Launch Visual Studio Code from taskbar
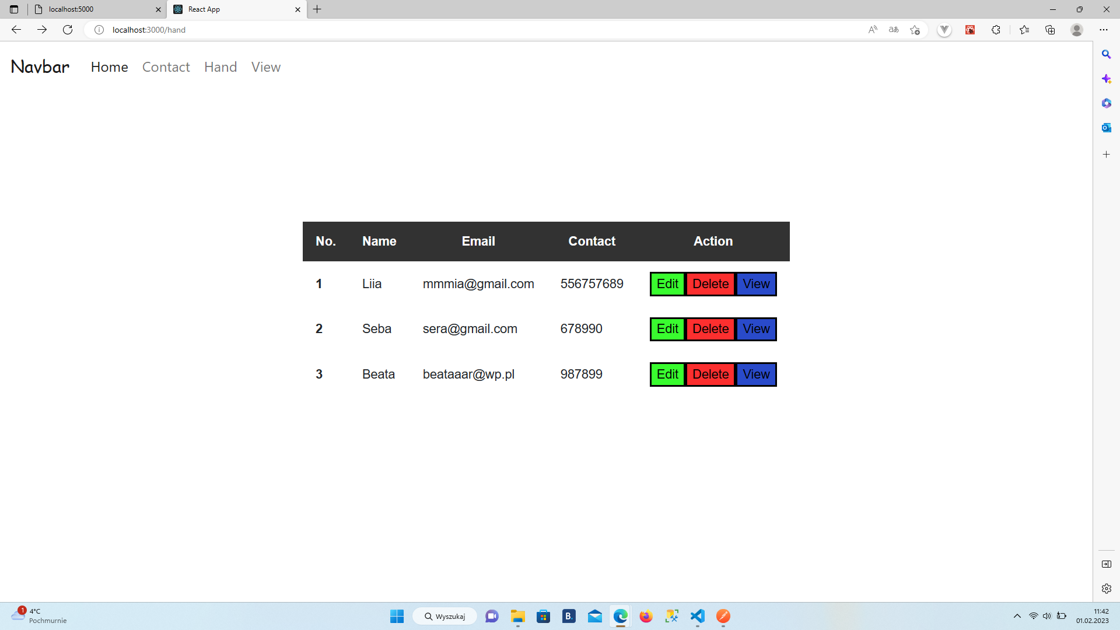This screenshot has height=630, width=1120. (x=697, y=617)
